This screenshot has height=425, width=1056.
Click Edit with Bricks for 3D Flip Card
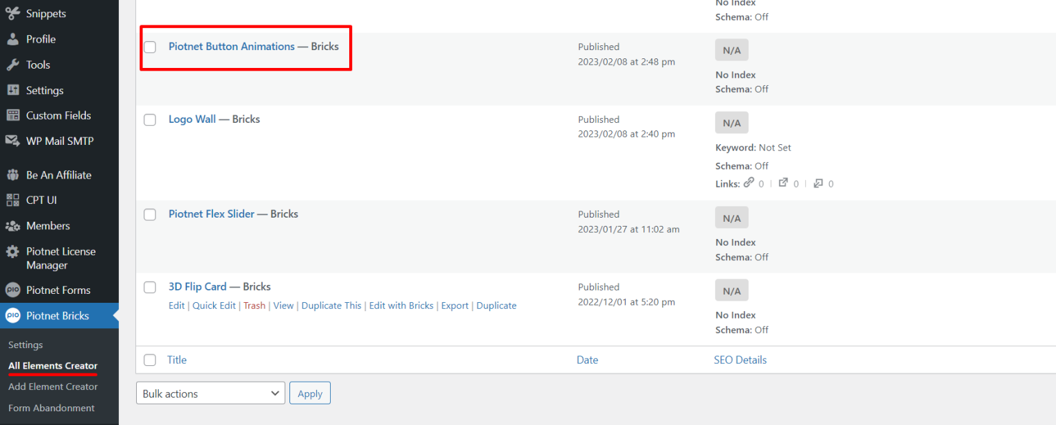[x=401, y=306]
